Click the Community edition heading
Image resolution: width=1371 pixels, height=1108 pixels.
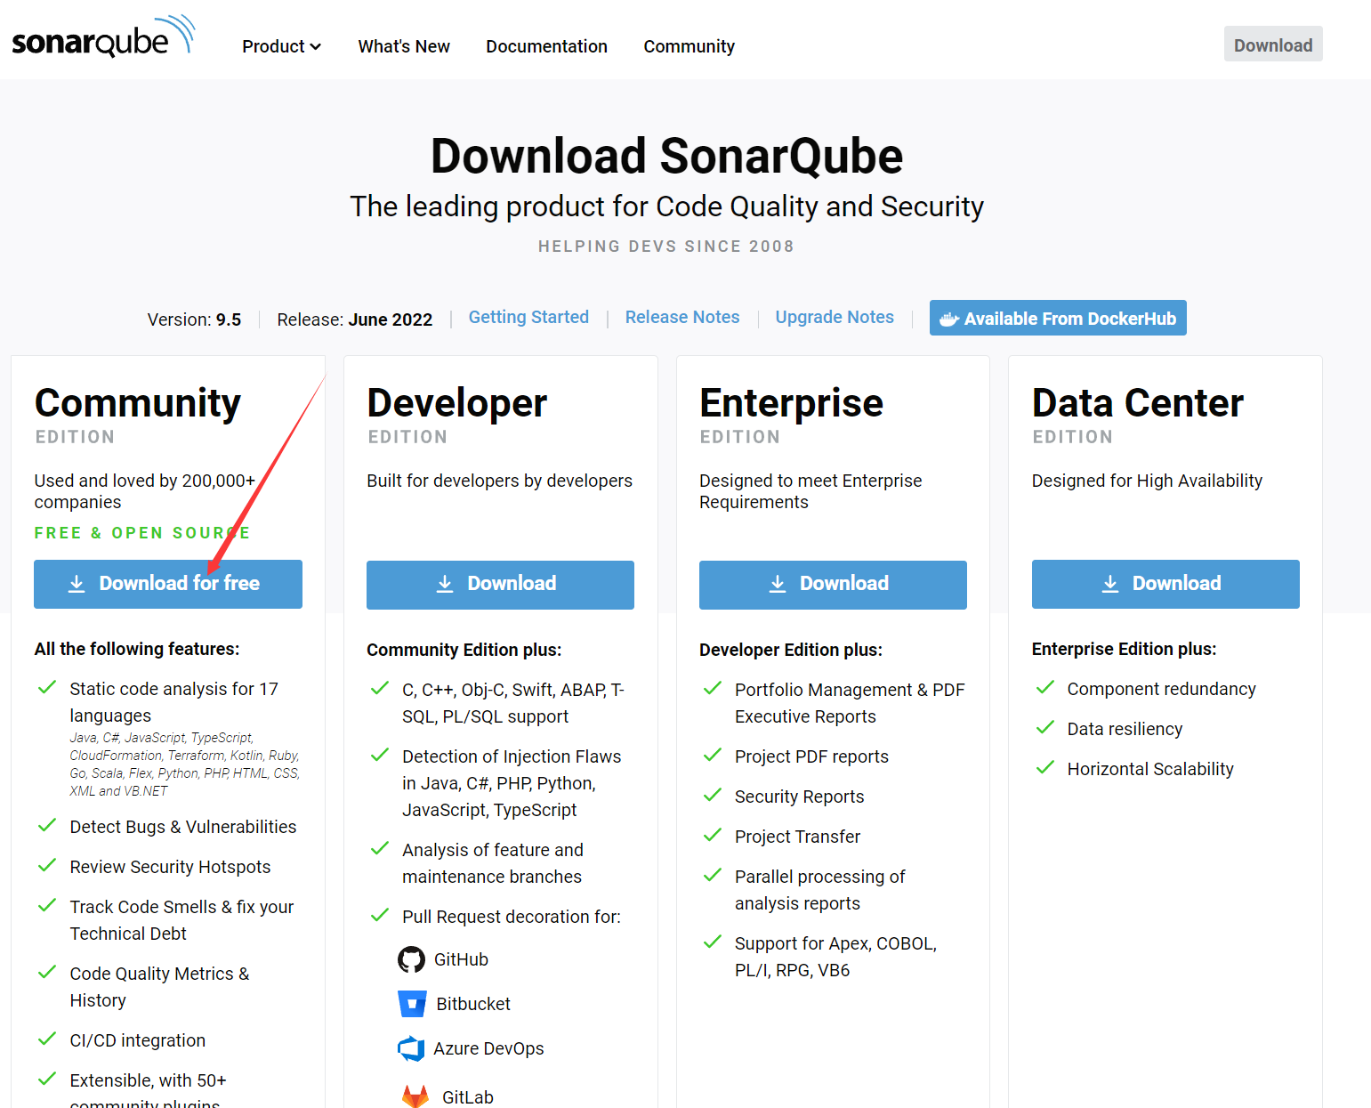pos(138,403)
